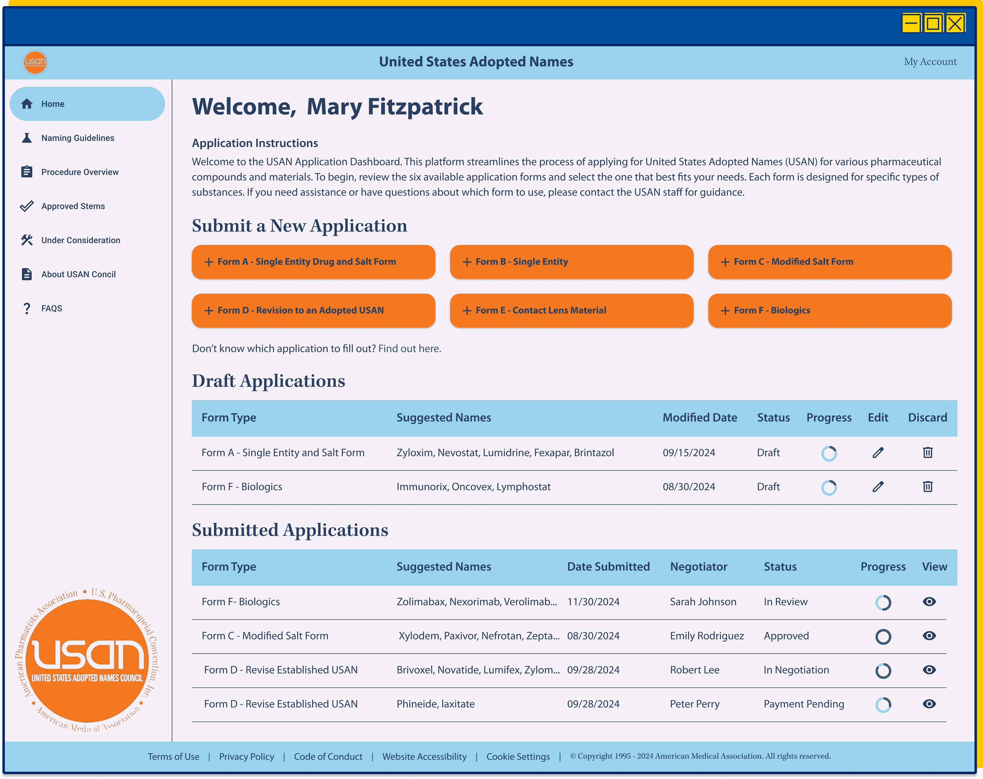Viewport: 983px width, 779px height.
Task: Start Form C Modified Salt Form application
Action: pos(830,262)
